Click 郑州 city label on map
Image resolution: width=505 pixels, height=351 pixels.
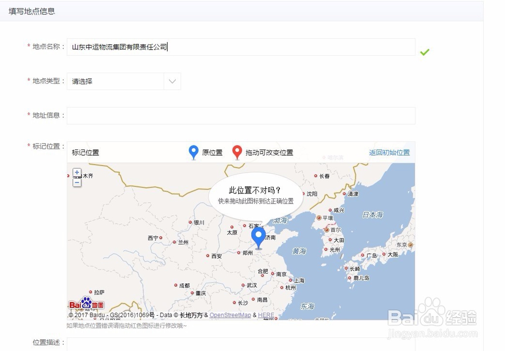[247, 253]
